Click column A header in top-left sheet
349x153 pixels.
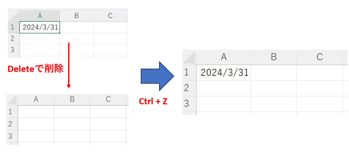tap(40, 16)
